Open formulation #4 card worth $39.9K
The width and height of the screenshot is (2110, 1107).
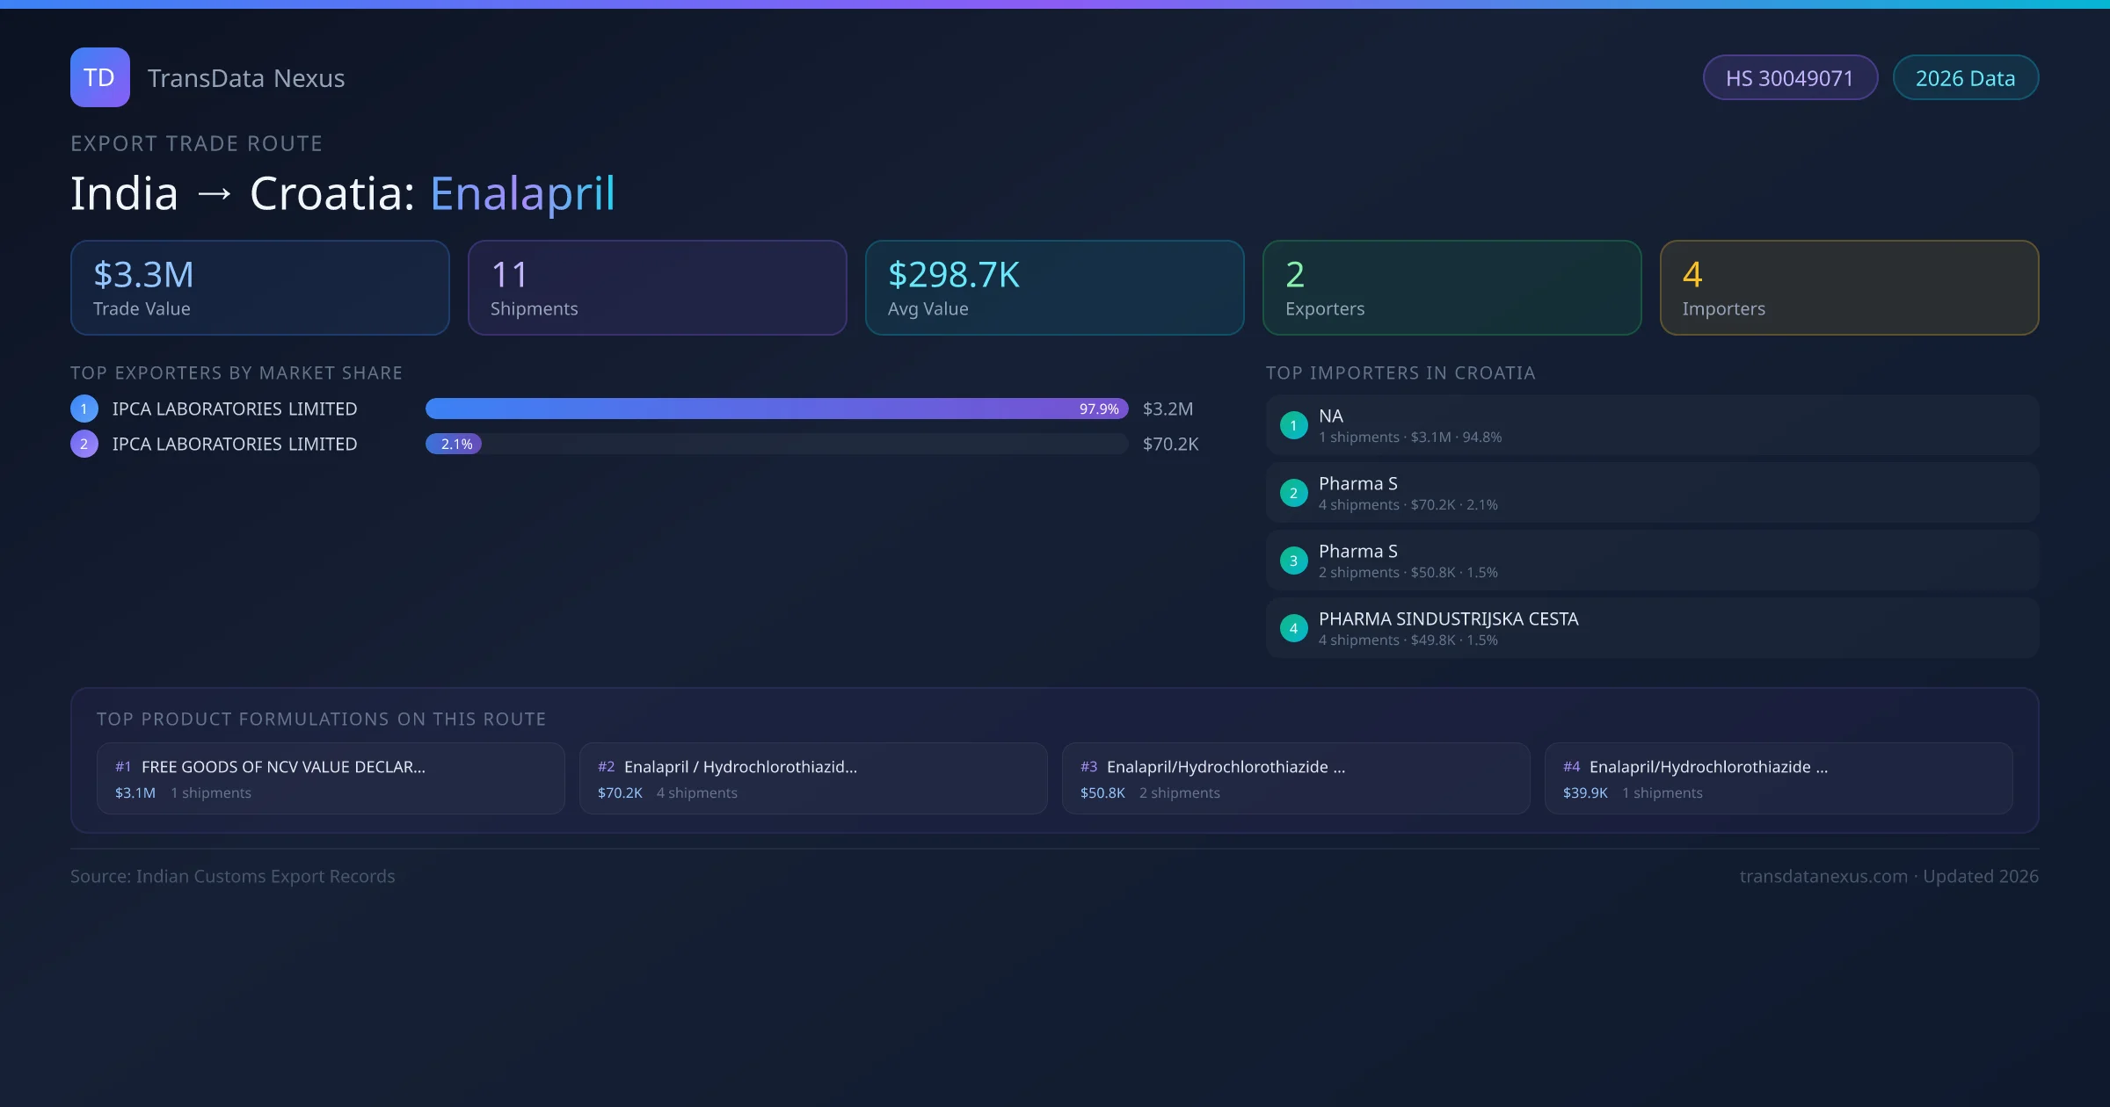pyautogui.click(x=1778, y=778)
